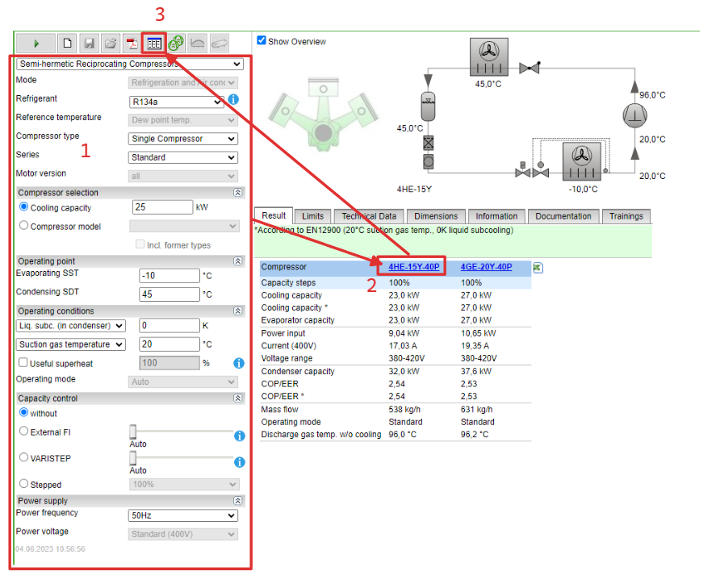Click the green multi-compressor icon in toolbar
This screenshot has width=720, height=584.
[175, 44]
